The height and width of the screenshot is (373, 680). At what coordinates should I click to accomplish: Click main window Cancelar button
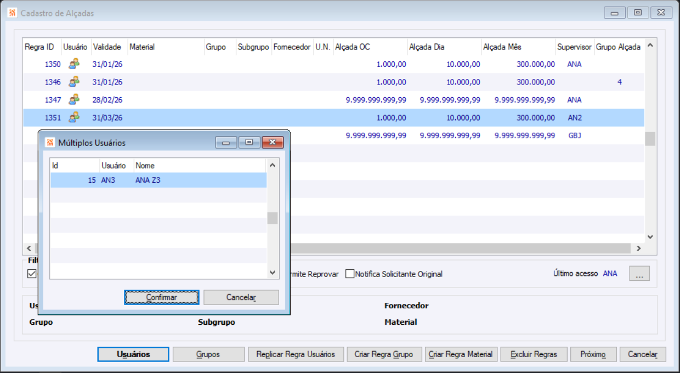point(643,354)
